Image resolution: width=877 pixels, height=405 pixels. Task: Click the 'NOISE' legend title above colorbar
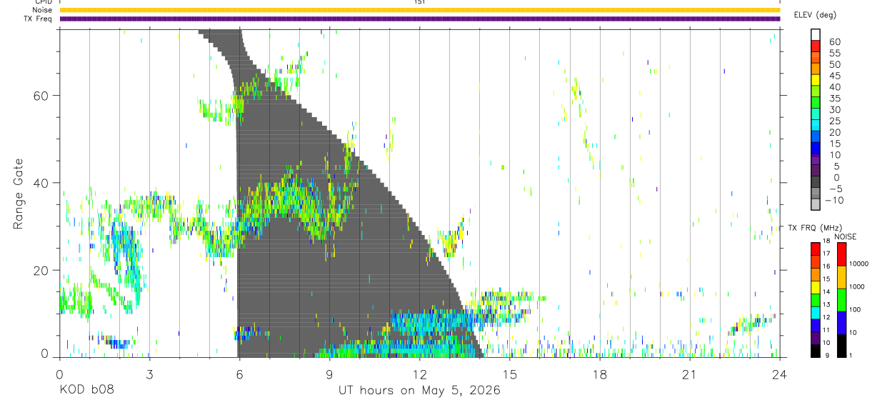pyautogui.click(x=845, y=236)
